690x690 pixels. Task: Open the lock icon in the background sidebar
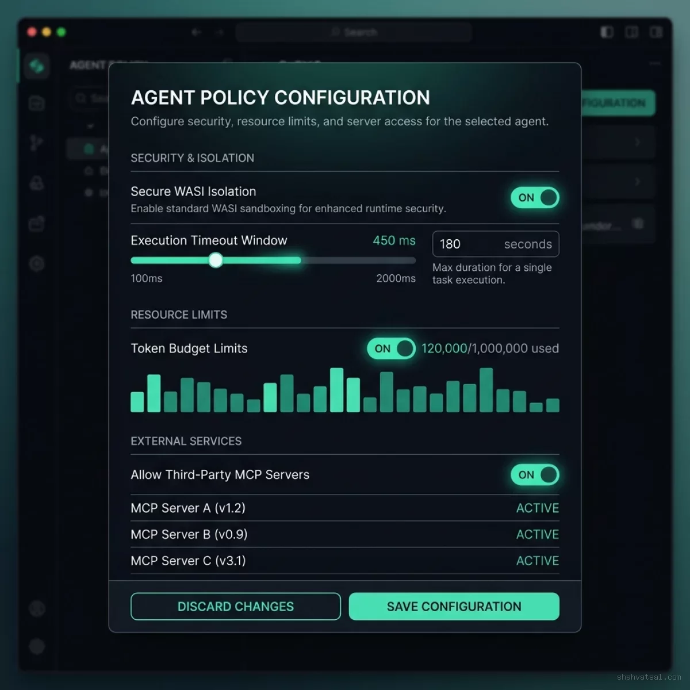tap(37, 183)
